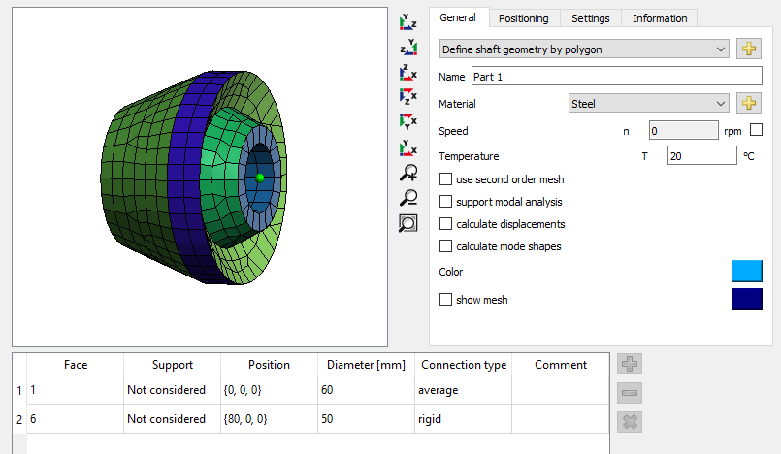Switch to the view with Y up, Z right

click(x=408, y=21)
